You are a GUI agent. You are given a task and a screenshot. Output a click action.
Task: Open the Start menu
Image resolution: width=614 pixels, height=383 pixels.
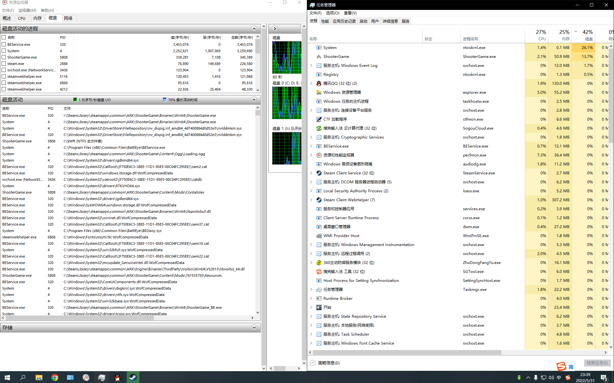[7, 378]
